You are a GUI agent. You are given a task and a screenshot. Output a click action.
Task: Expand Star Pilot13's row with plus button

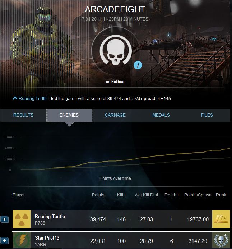pos(4,241)
